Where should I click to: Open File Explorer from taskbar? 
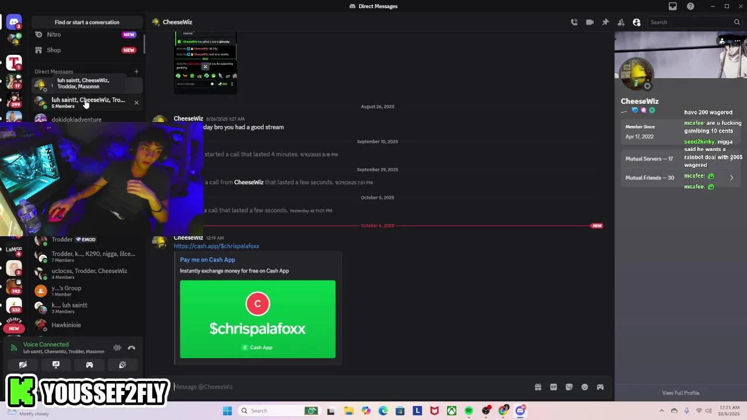pos(348,411)
